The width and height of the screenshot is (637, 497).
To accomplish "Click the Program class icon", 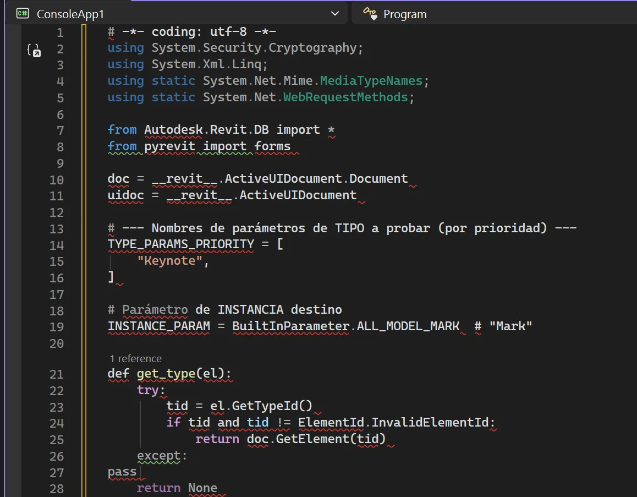I will click(370, 13).
